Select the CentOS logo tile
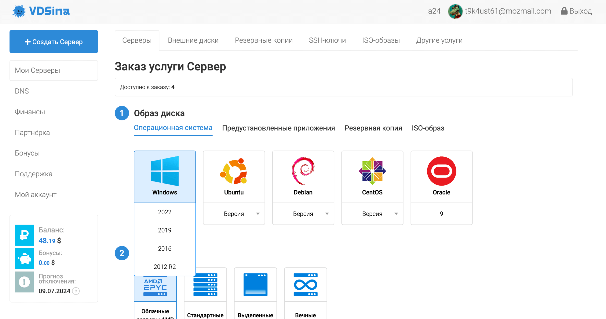The height and width of the screenshot is (319, 606). tap(372, 171)
